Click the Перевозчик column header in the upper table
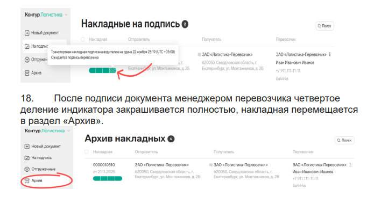 click(x=286, y=39)
